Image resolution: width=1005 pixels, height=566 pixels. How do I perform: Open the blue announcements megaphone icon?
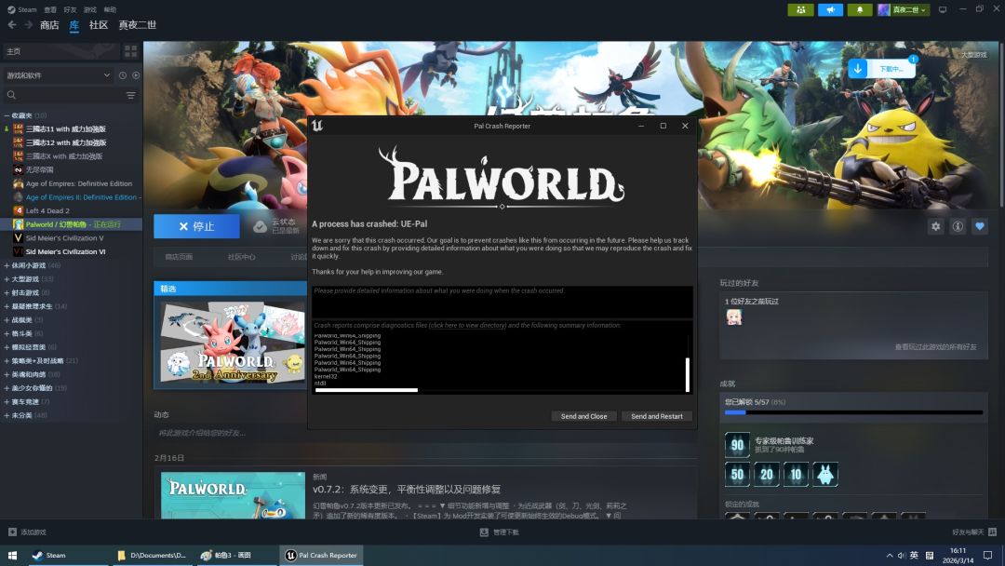pyautogui.click(x=830, y=9)
